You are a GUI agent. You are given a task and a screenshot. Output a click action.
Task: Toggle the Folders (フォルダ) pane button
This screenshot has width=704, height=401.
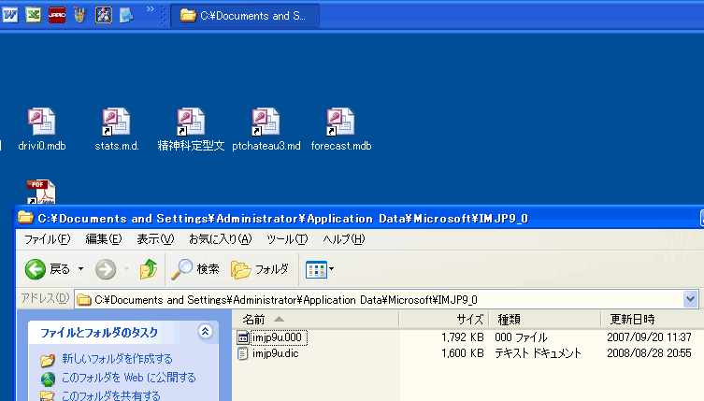pyautogui.click(x=260, y=269)
